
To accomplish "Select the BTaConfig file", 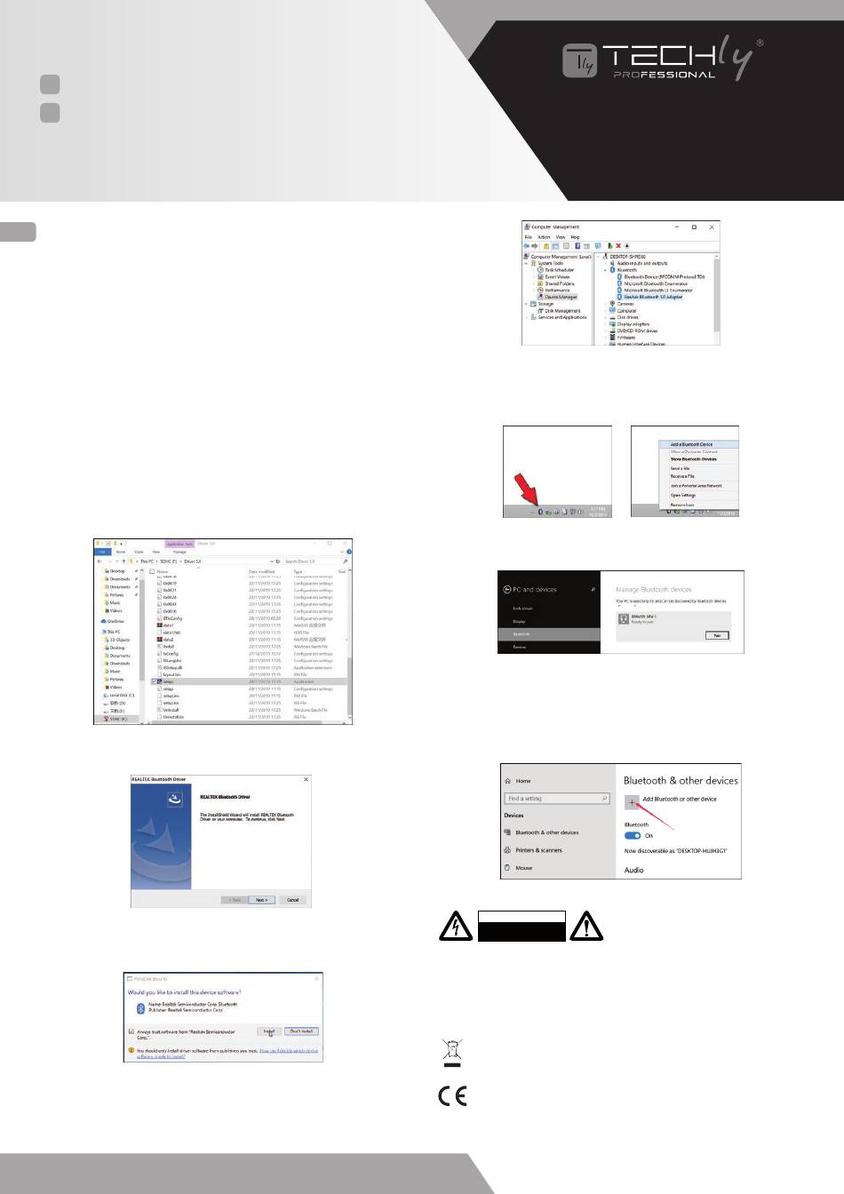I will 170,618.
